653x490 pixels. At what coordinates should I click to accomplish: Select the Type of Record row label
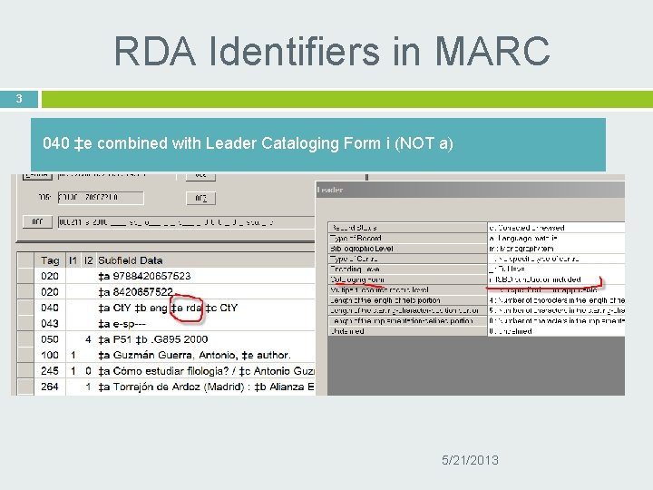pyautogui.click(x=408, y=238)
